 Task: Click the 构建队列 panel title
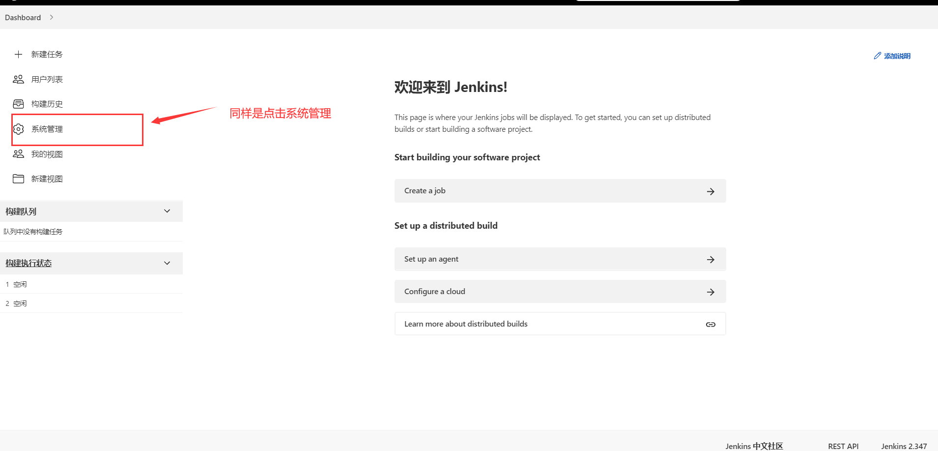pyautogui.click(x=21, y=211)
